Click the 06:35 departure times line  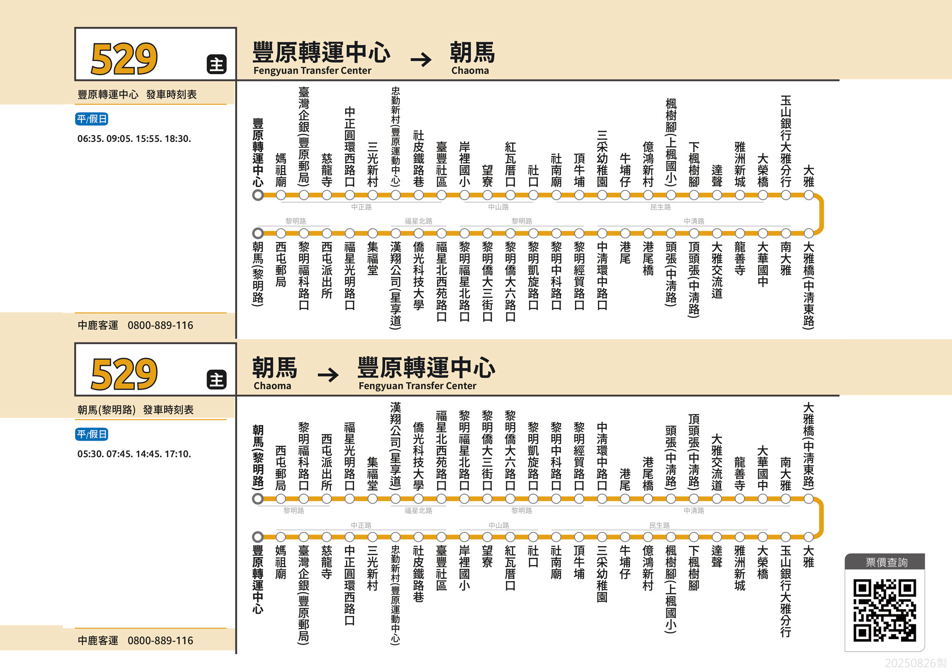tap(134, 138)
